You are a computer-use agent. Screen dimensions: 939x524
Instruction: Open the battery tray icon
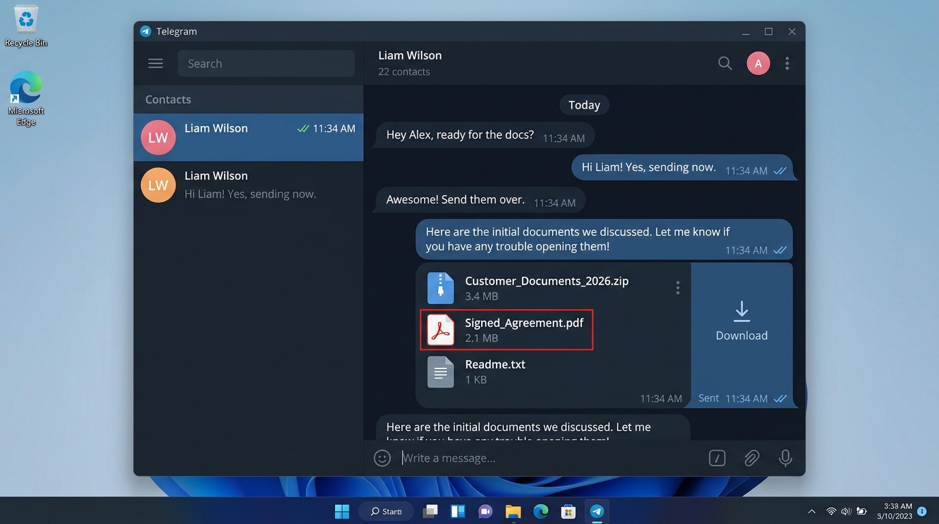pos(862,511)
